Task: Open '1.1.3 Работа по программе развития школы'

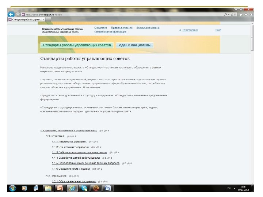Action: (x=80, y=152)
